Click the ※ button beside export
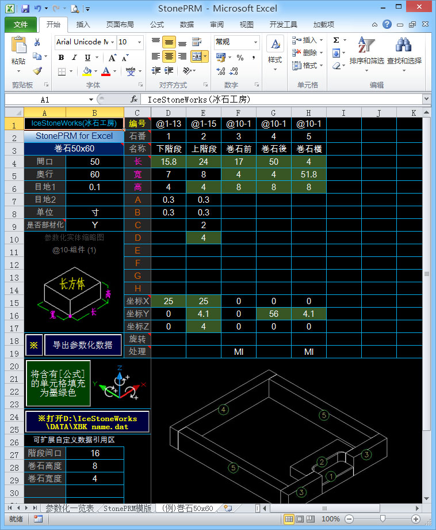The image size is (436, 530). [34, 345]
